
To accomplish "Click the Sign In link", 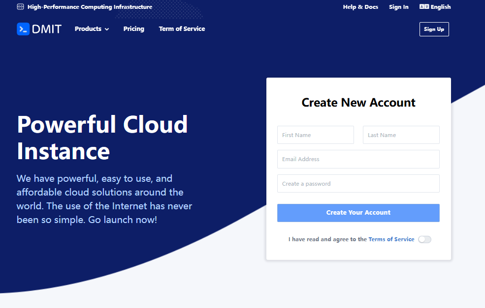I will (399, 7).
